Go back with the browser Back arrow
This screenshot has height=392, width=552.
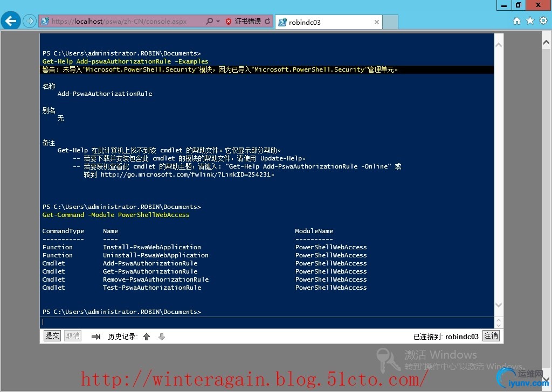(x=11, y=21)
